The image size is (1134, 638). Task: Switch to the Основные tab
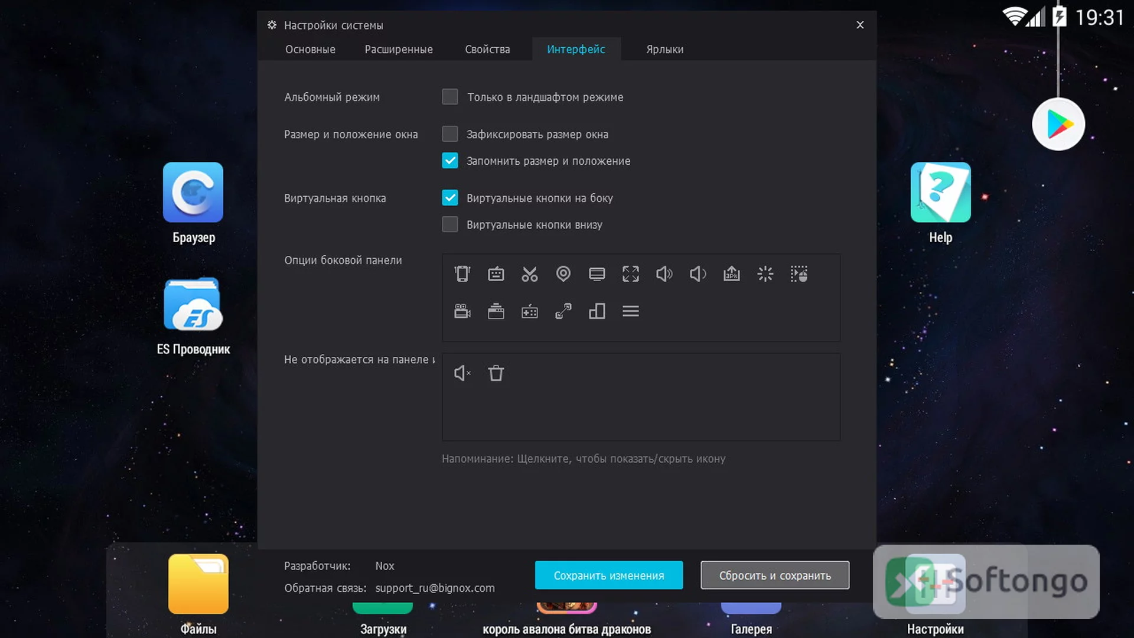tap(310, 50)
